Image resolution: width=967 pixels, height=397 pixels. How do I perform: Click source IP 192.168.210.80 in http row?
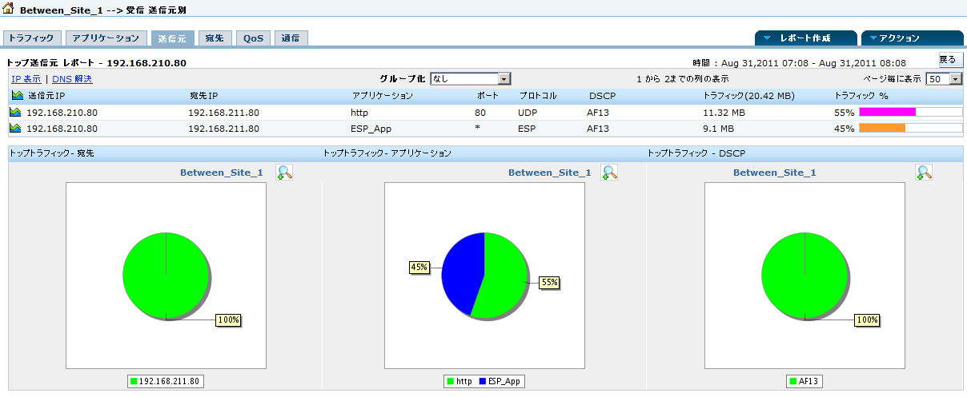coord(62,113)
